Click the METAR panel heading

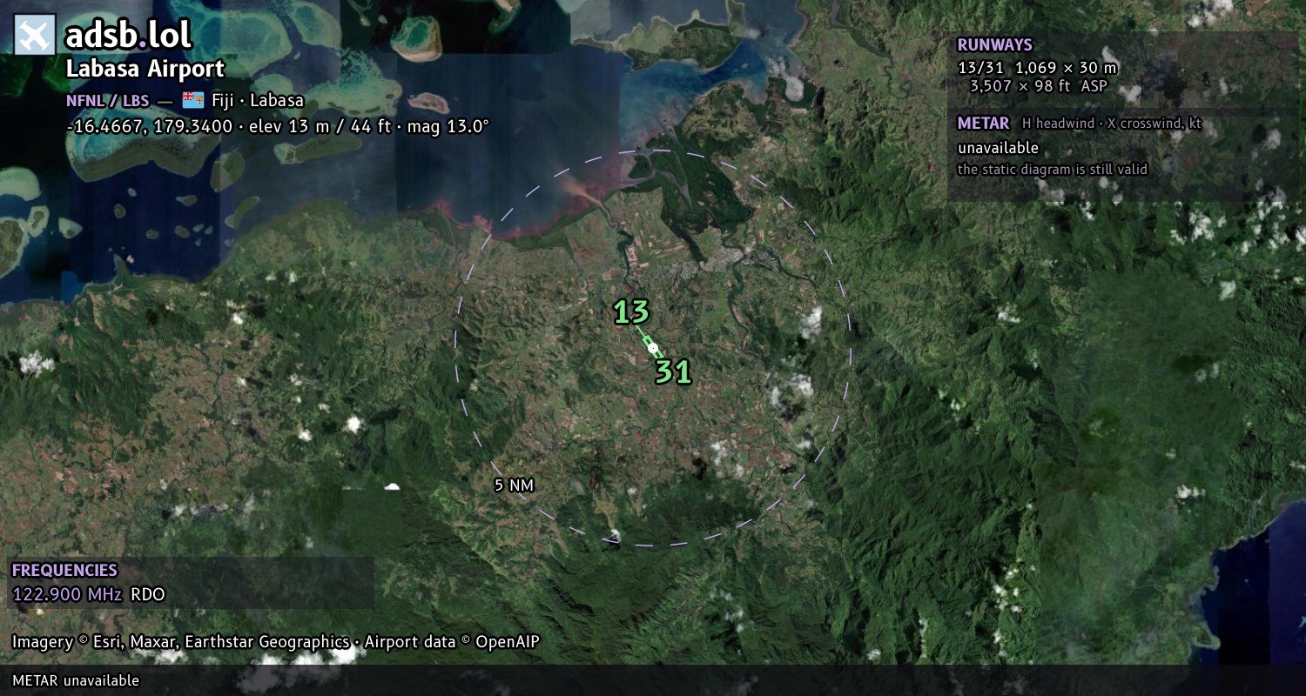[983, 124]
